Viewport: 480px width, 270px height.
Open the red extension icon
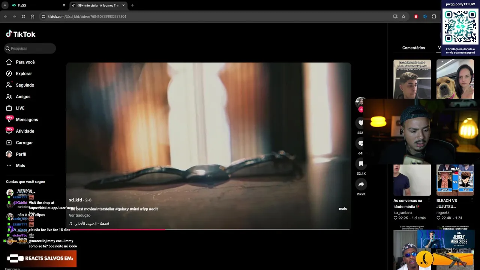(x=416, y=16)
